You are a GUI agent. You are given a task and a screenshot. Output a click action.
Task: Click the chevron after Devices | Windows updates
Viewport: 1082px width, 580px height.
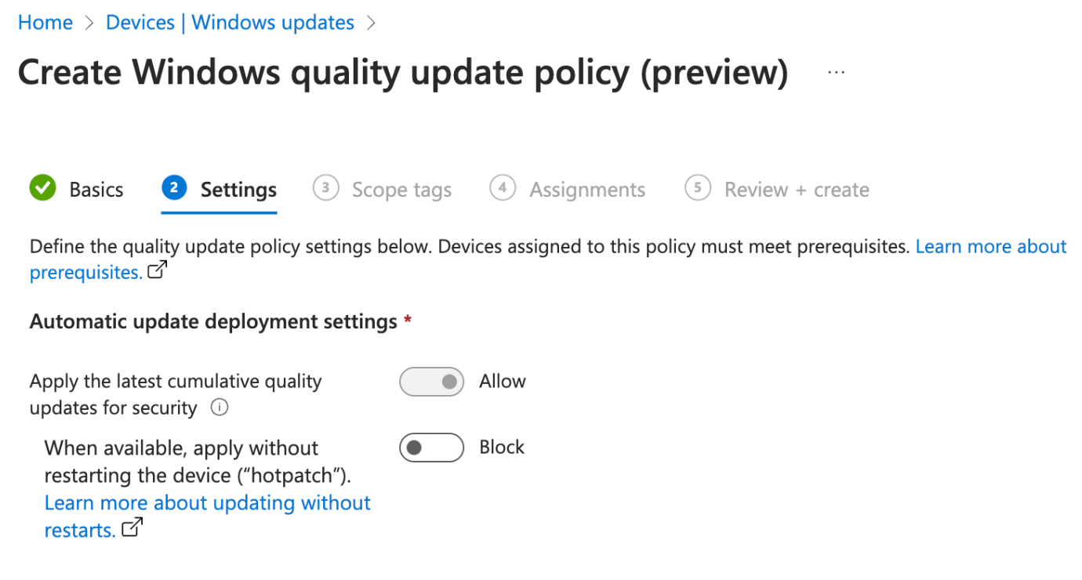[371, 23]
